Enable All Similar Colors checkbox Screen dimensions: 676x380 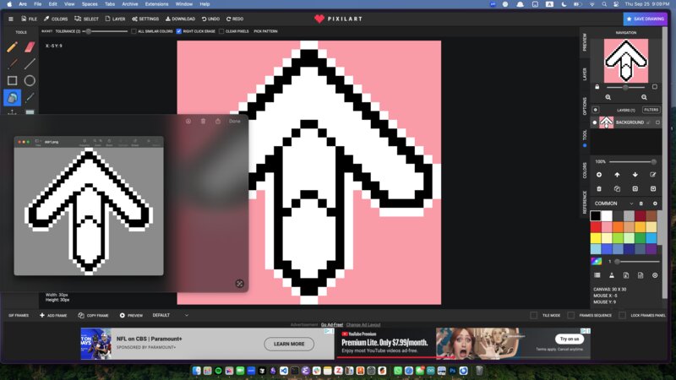pos(134,31)
